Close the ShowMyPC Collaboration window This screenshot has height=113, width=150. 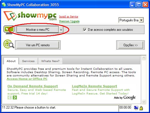point(145,4)
